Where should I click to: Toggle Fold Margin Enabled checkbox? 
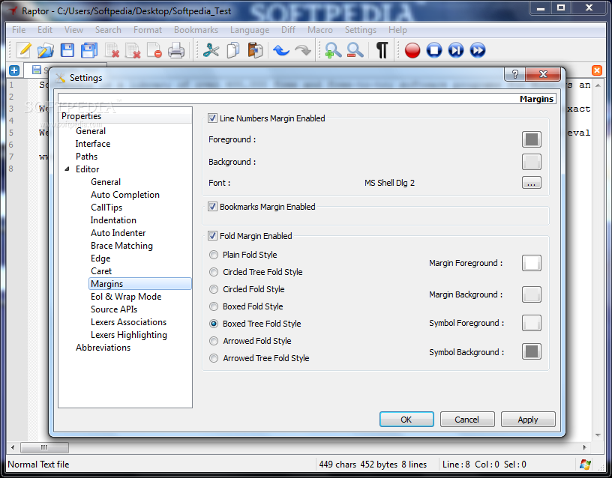[212, 236]
